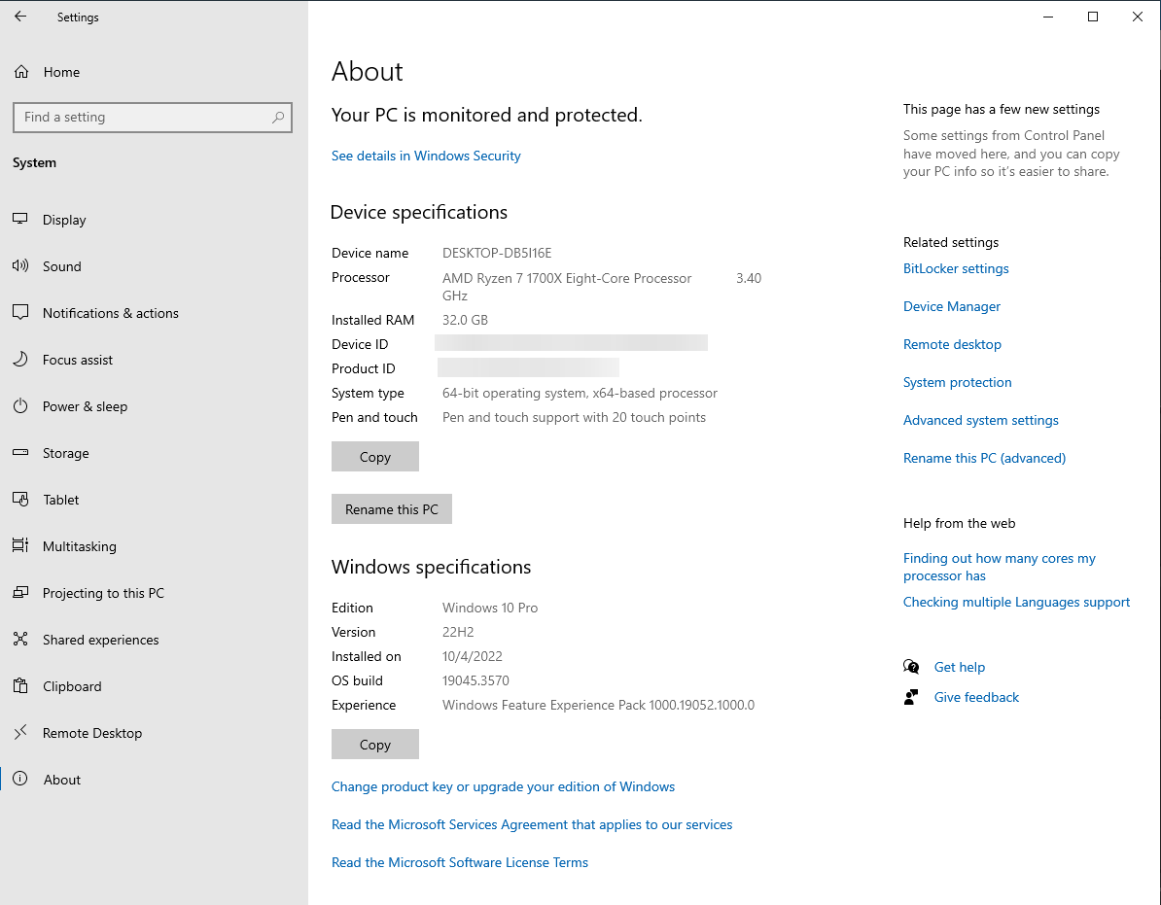Open BitLocker settings link
1161x905 pixels.
[x=956, y=268]
